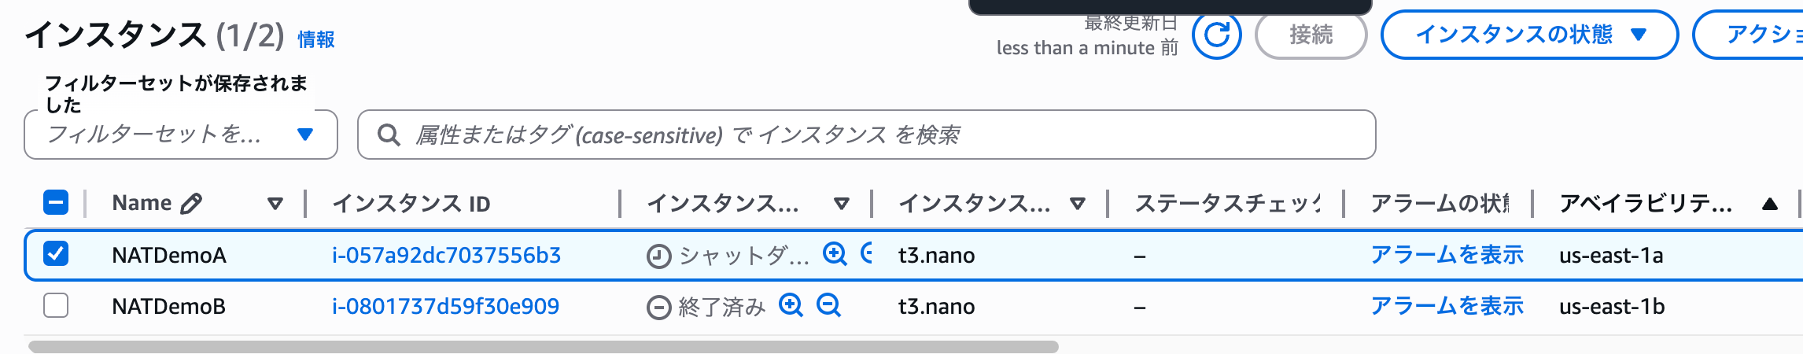Toggle the select-all header checkbox
Image resolution: width=1803 pixels, height=354 pixels.
tap(56, 202)
